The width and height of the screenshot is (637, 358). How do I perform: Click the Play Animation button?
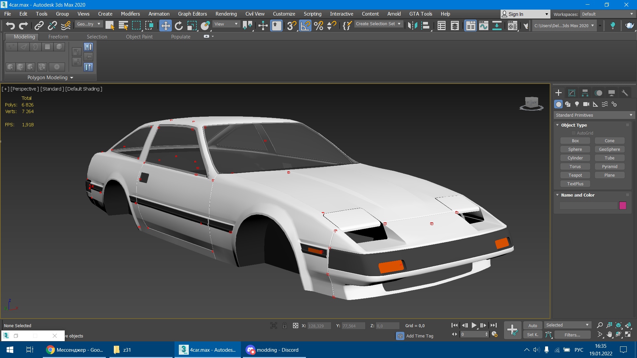click(474, 326)
